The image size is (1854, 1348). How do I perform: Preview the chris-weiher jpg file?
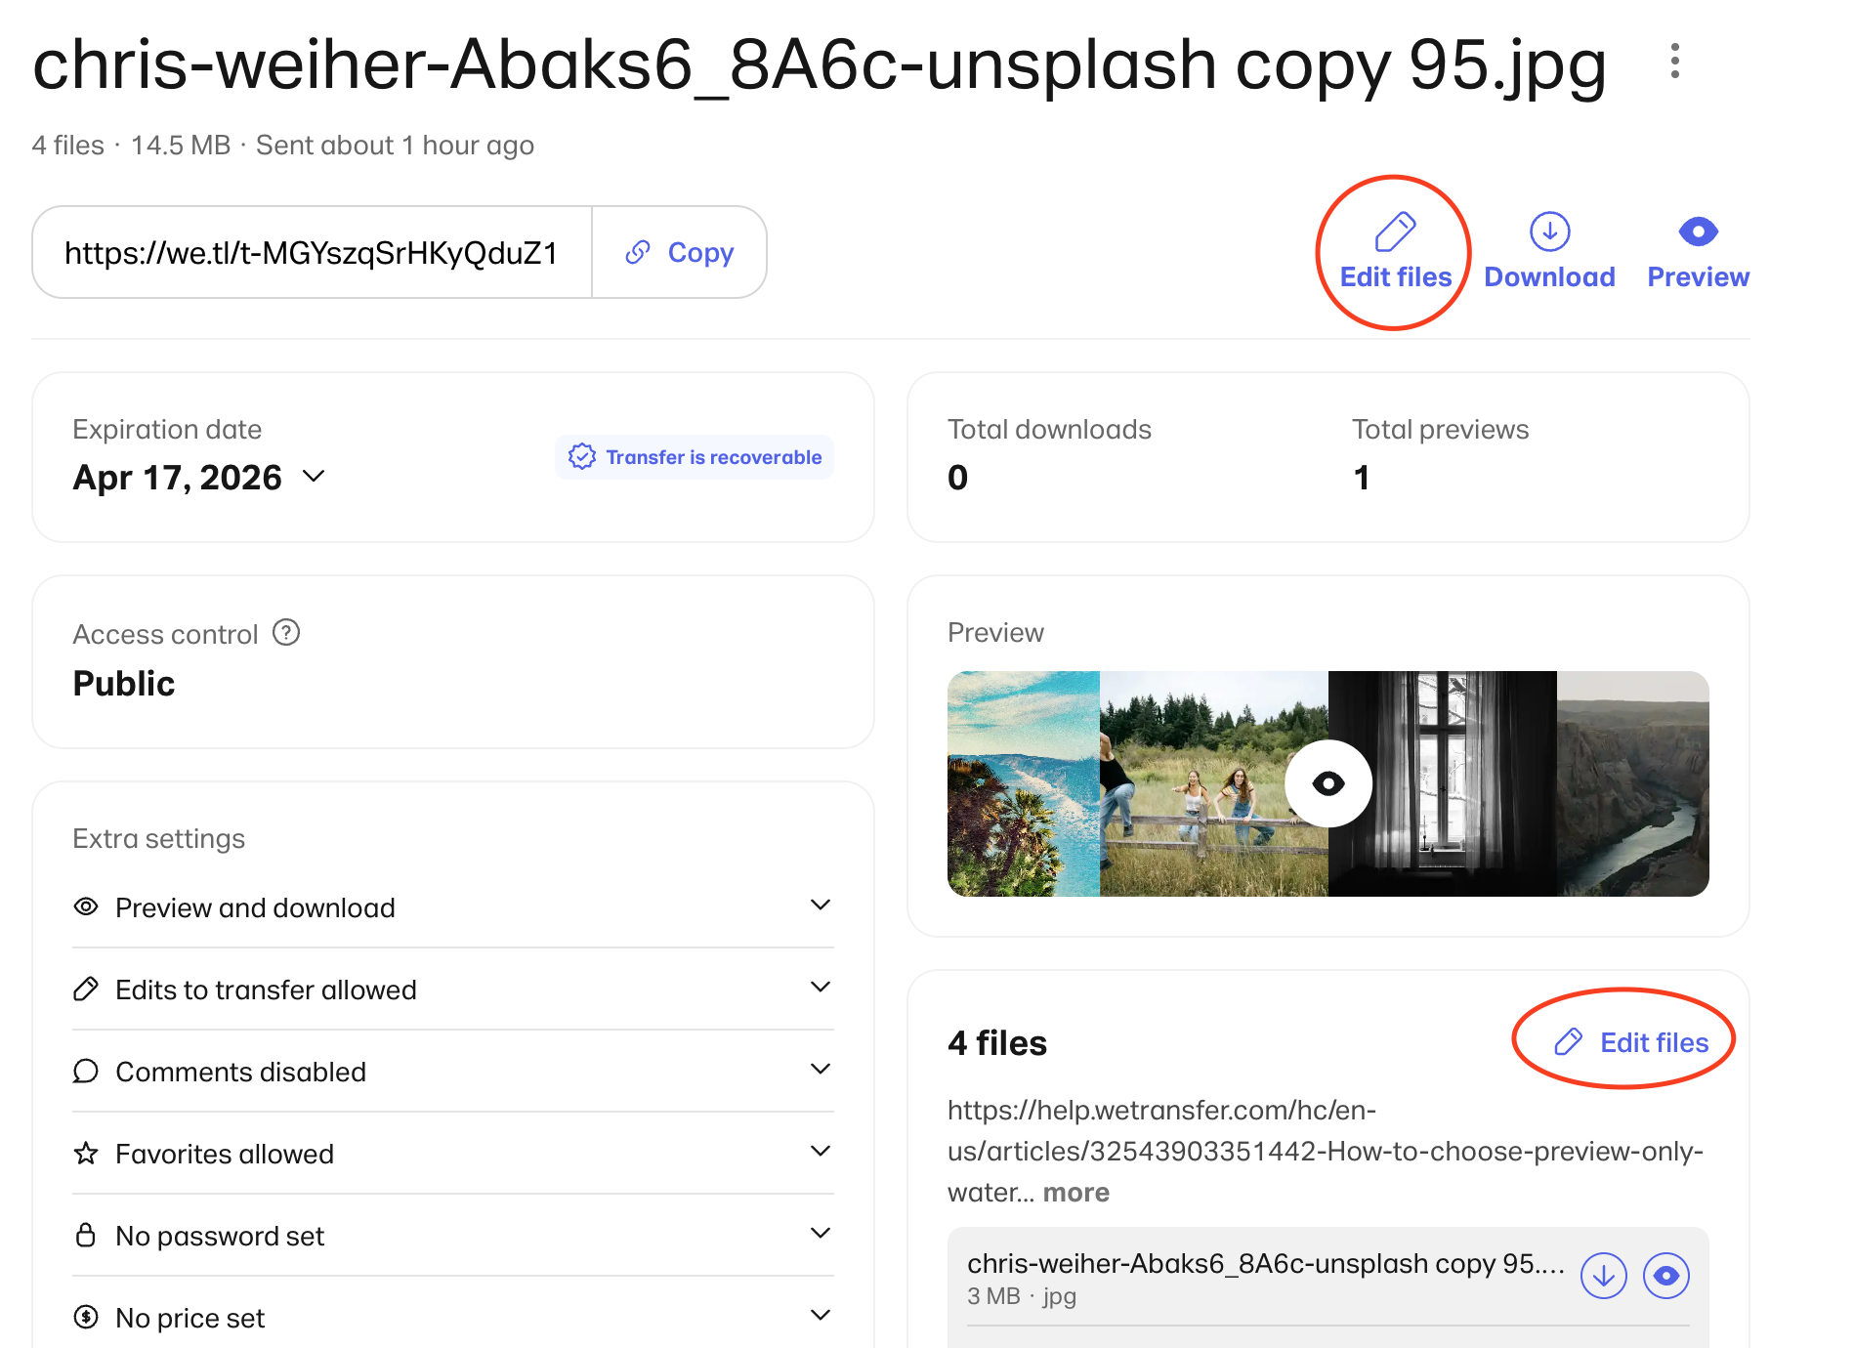click(1665, 1276)
